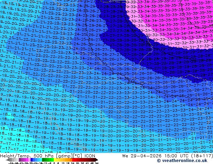
Task: Click the '544' height contour label
Action: point(131,82)
